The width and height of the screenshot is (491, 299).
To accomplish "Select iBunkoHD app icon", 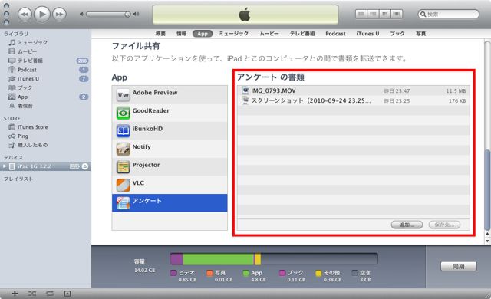I will click(x=123, y=131).
